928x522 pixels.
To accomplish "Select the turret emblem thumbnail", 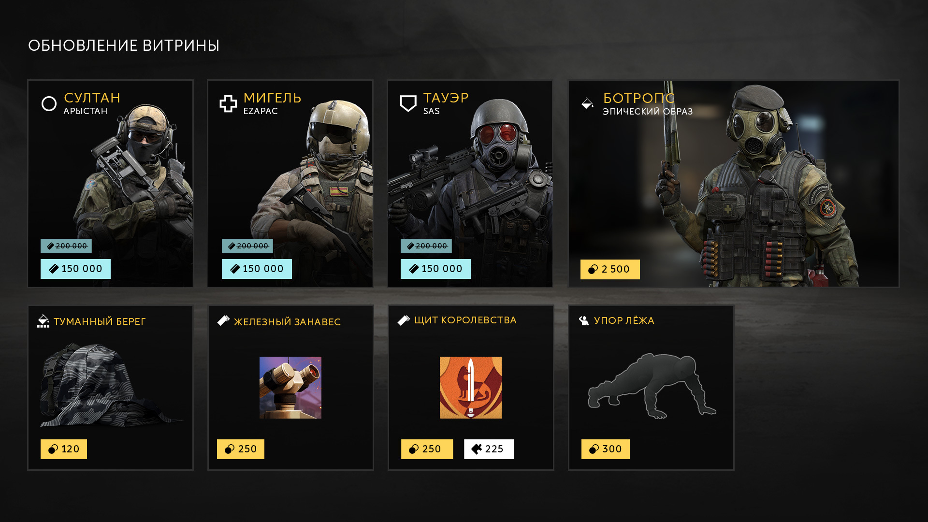I will coord(290,388).
